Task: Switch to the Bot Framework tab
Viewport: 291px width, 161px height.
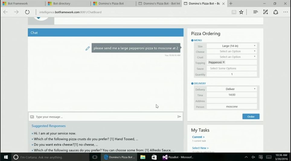Action: [23, 4]
